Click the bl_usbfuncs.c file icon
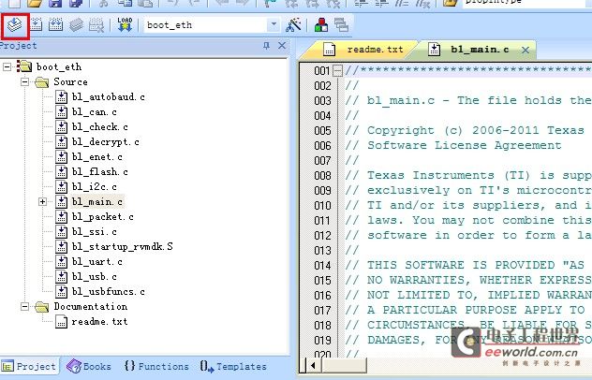The width and height of the screenshot is (592, 380). [61, 292]
